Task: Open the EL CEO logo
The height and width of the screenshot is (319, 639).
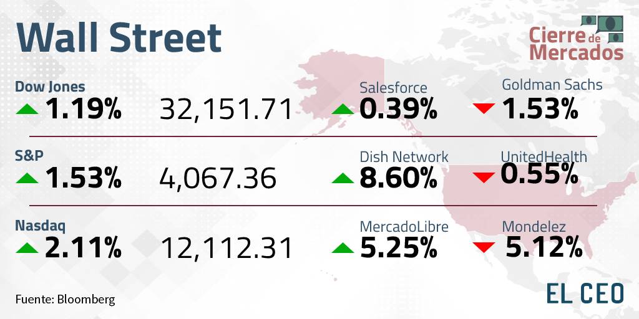Action: (x=585, y=294)
